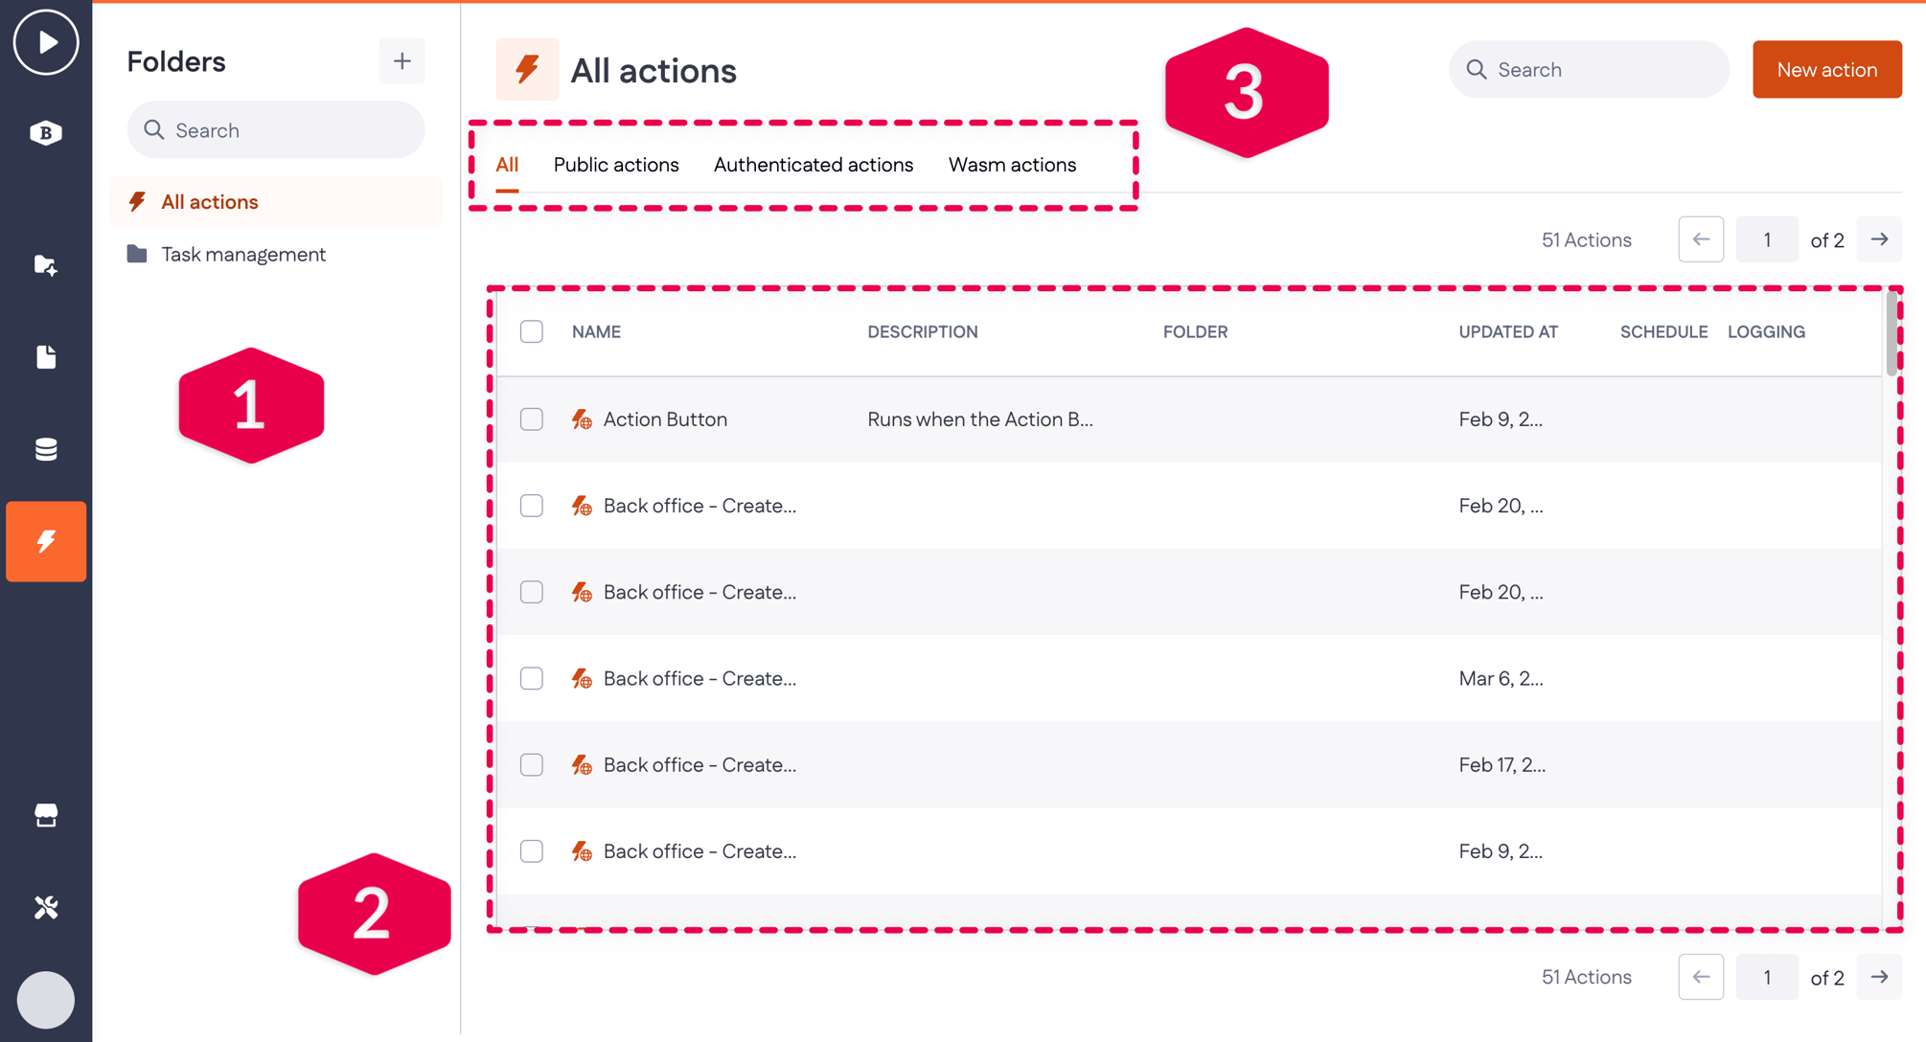
Task: Go to previous page with top arrow
Action: [x=1701, y=239]
